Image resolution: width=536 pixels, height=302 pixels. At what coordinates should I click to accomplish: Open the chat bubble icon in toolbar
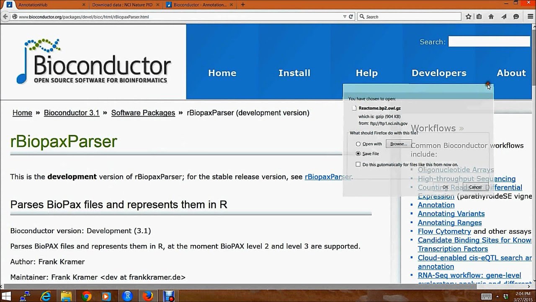coord(516,17)
